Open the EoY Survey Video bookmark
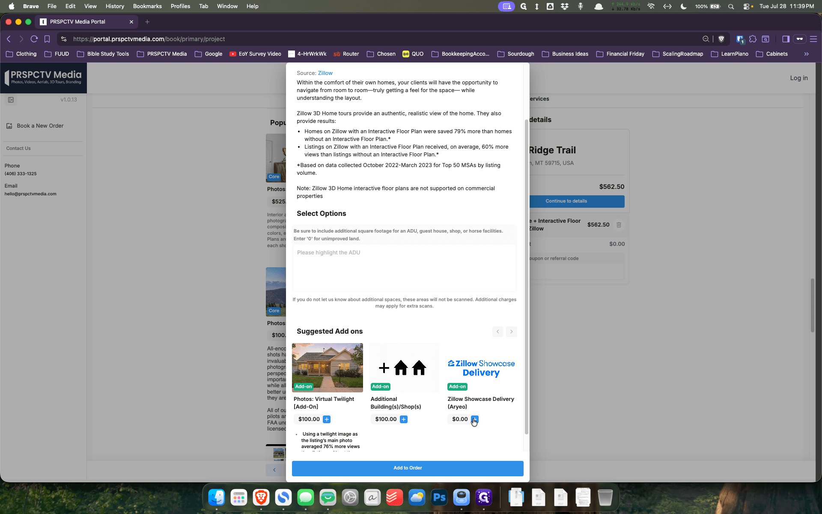The height and width of the screenshot is (514, 822). tap(255, 54)
